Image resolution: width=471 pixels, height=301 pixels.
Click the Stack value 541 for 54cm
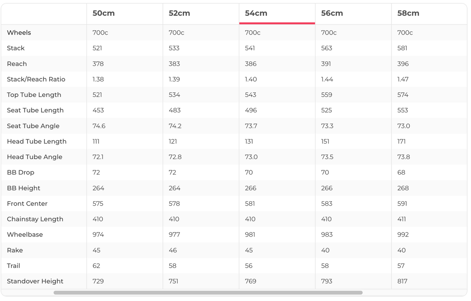(x=250, y=48)
